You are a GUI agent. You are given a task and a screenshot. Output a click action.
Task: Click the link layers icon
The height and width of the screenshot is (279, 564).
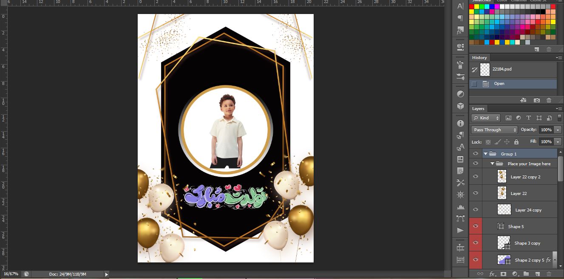(480, 274)
